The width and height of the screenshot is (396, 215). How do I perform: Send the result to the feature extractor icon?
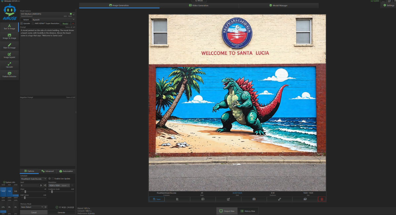305,199
